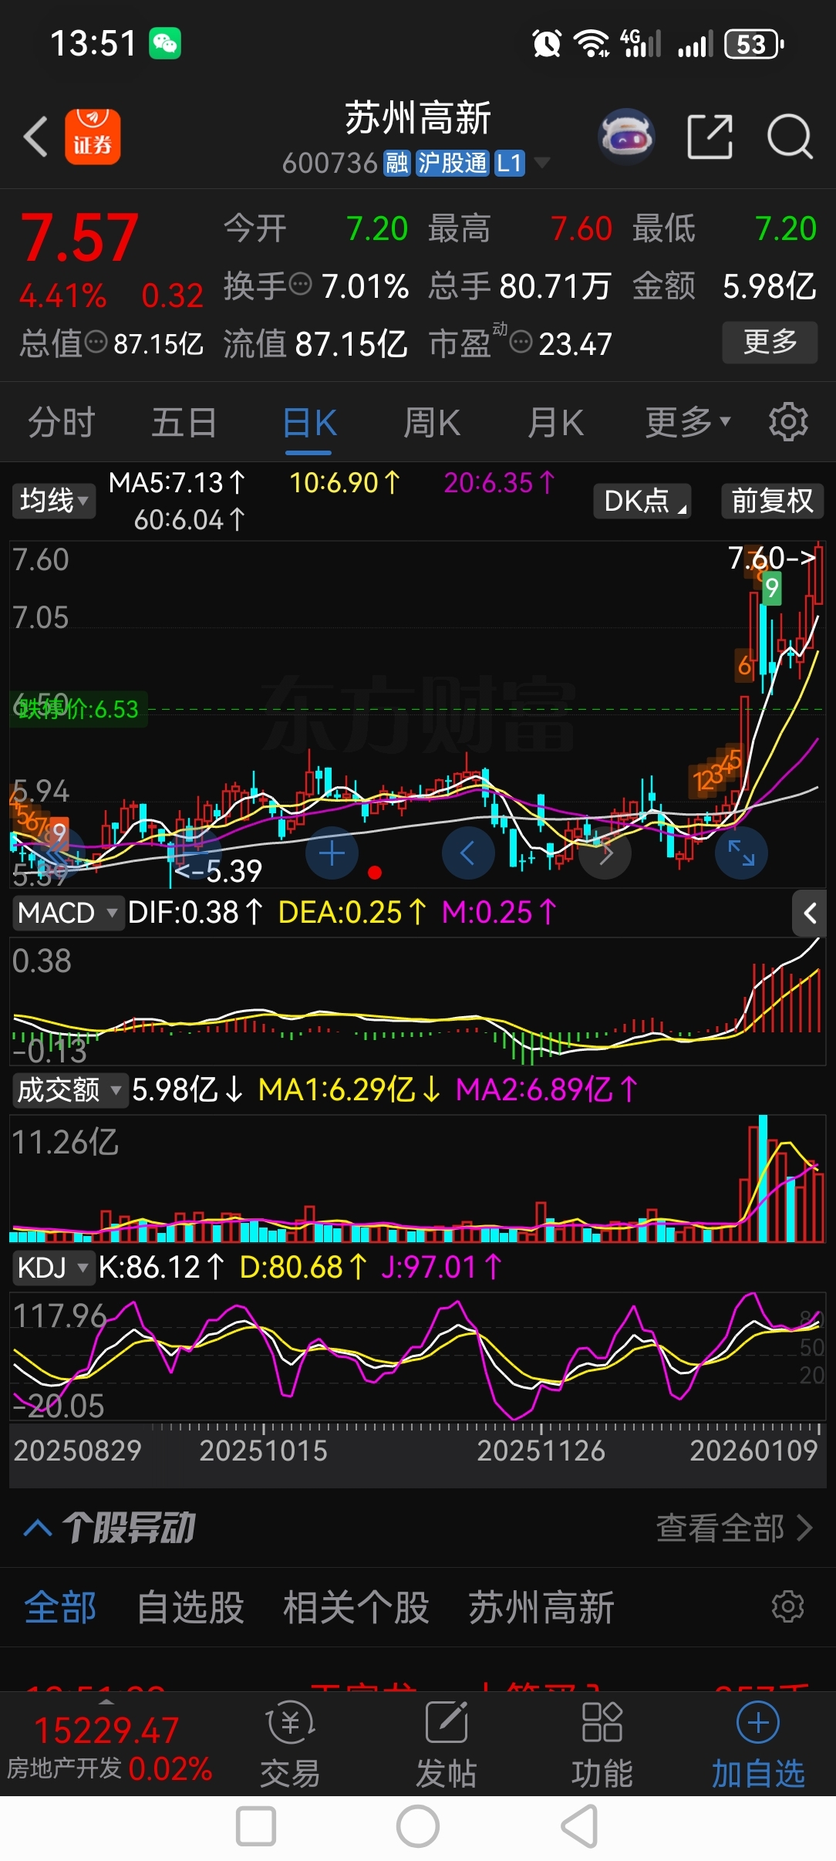The image size is (836, 1861).
Task: Tap the Android home button
Action: click(418, 1827)
